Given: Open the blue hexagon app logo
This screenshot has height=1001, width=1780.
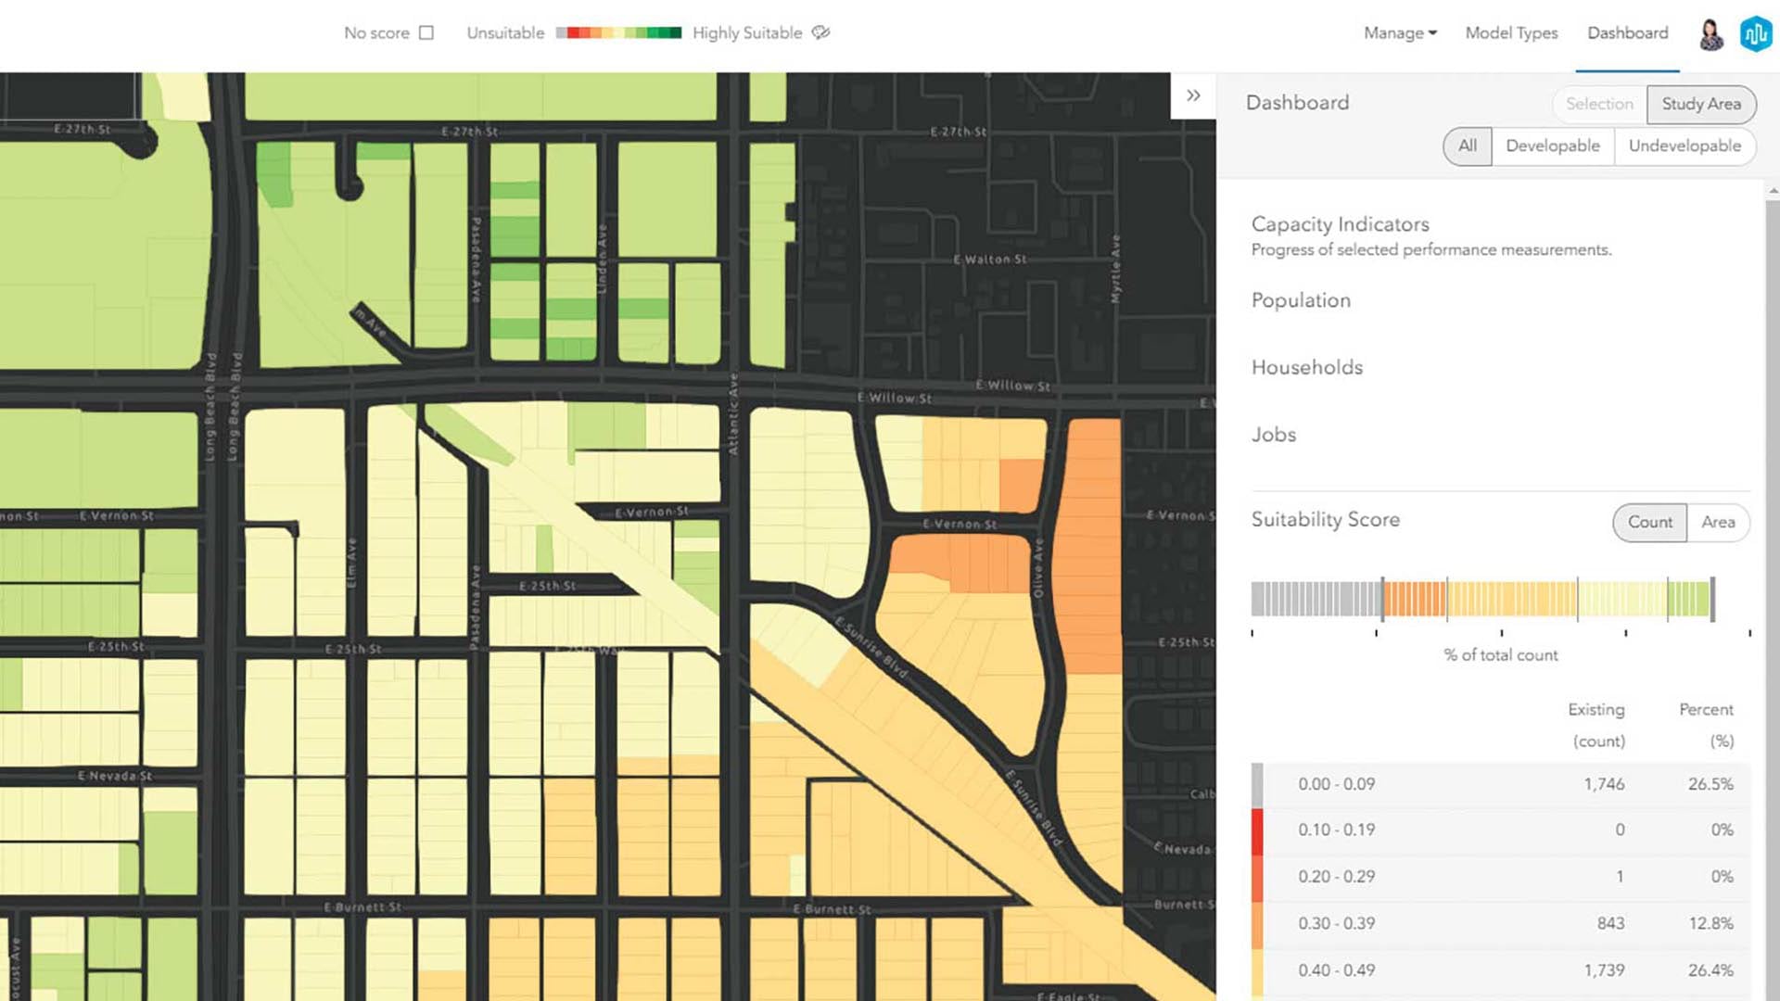Looking at the screenshot, I should coord(1756,34).
